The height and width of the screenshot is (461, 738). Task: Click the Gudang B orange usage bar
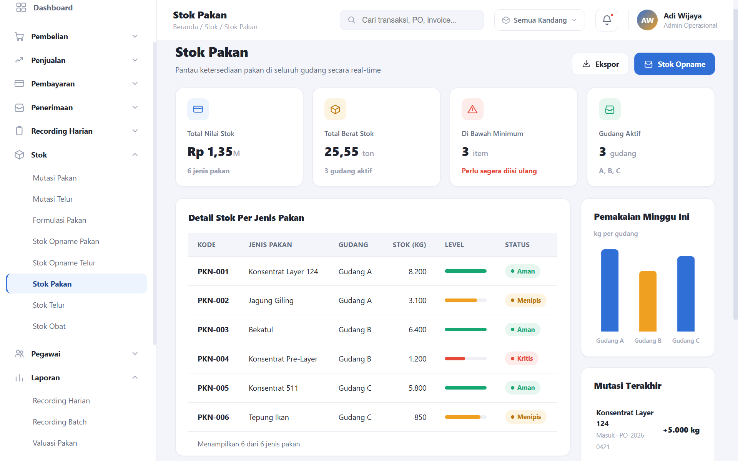pyautogui.click(x=648, y=301)
